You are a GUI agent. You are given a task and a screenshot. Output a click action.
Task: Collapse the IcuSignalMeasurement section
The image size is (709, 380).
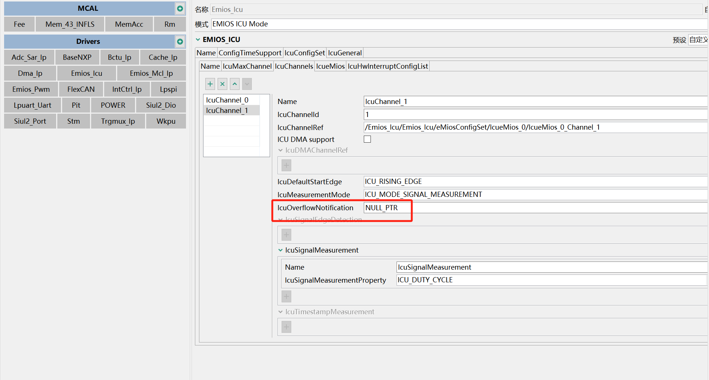click(x=280, y=250)
